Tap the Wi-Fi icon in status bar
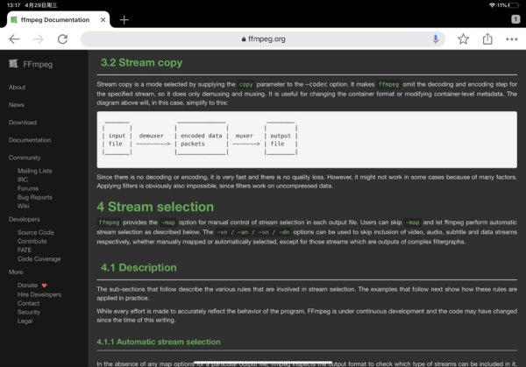The height and width of the screenshot is (367, 526). click(x=492, y=5)
